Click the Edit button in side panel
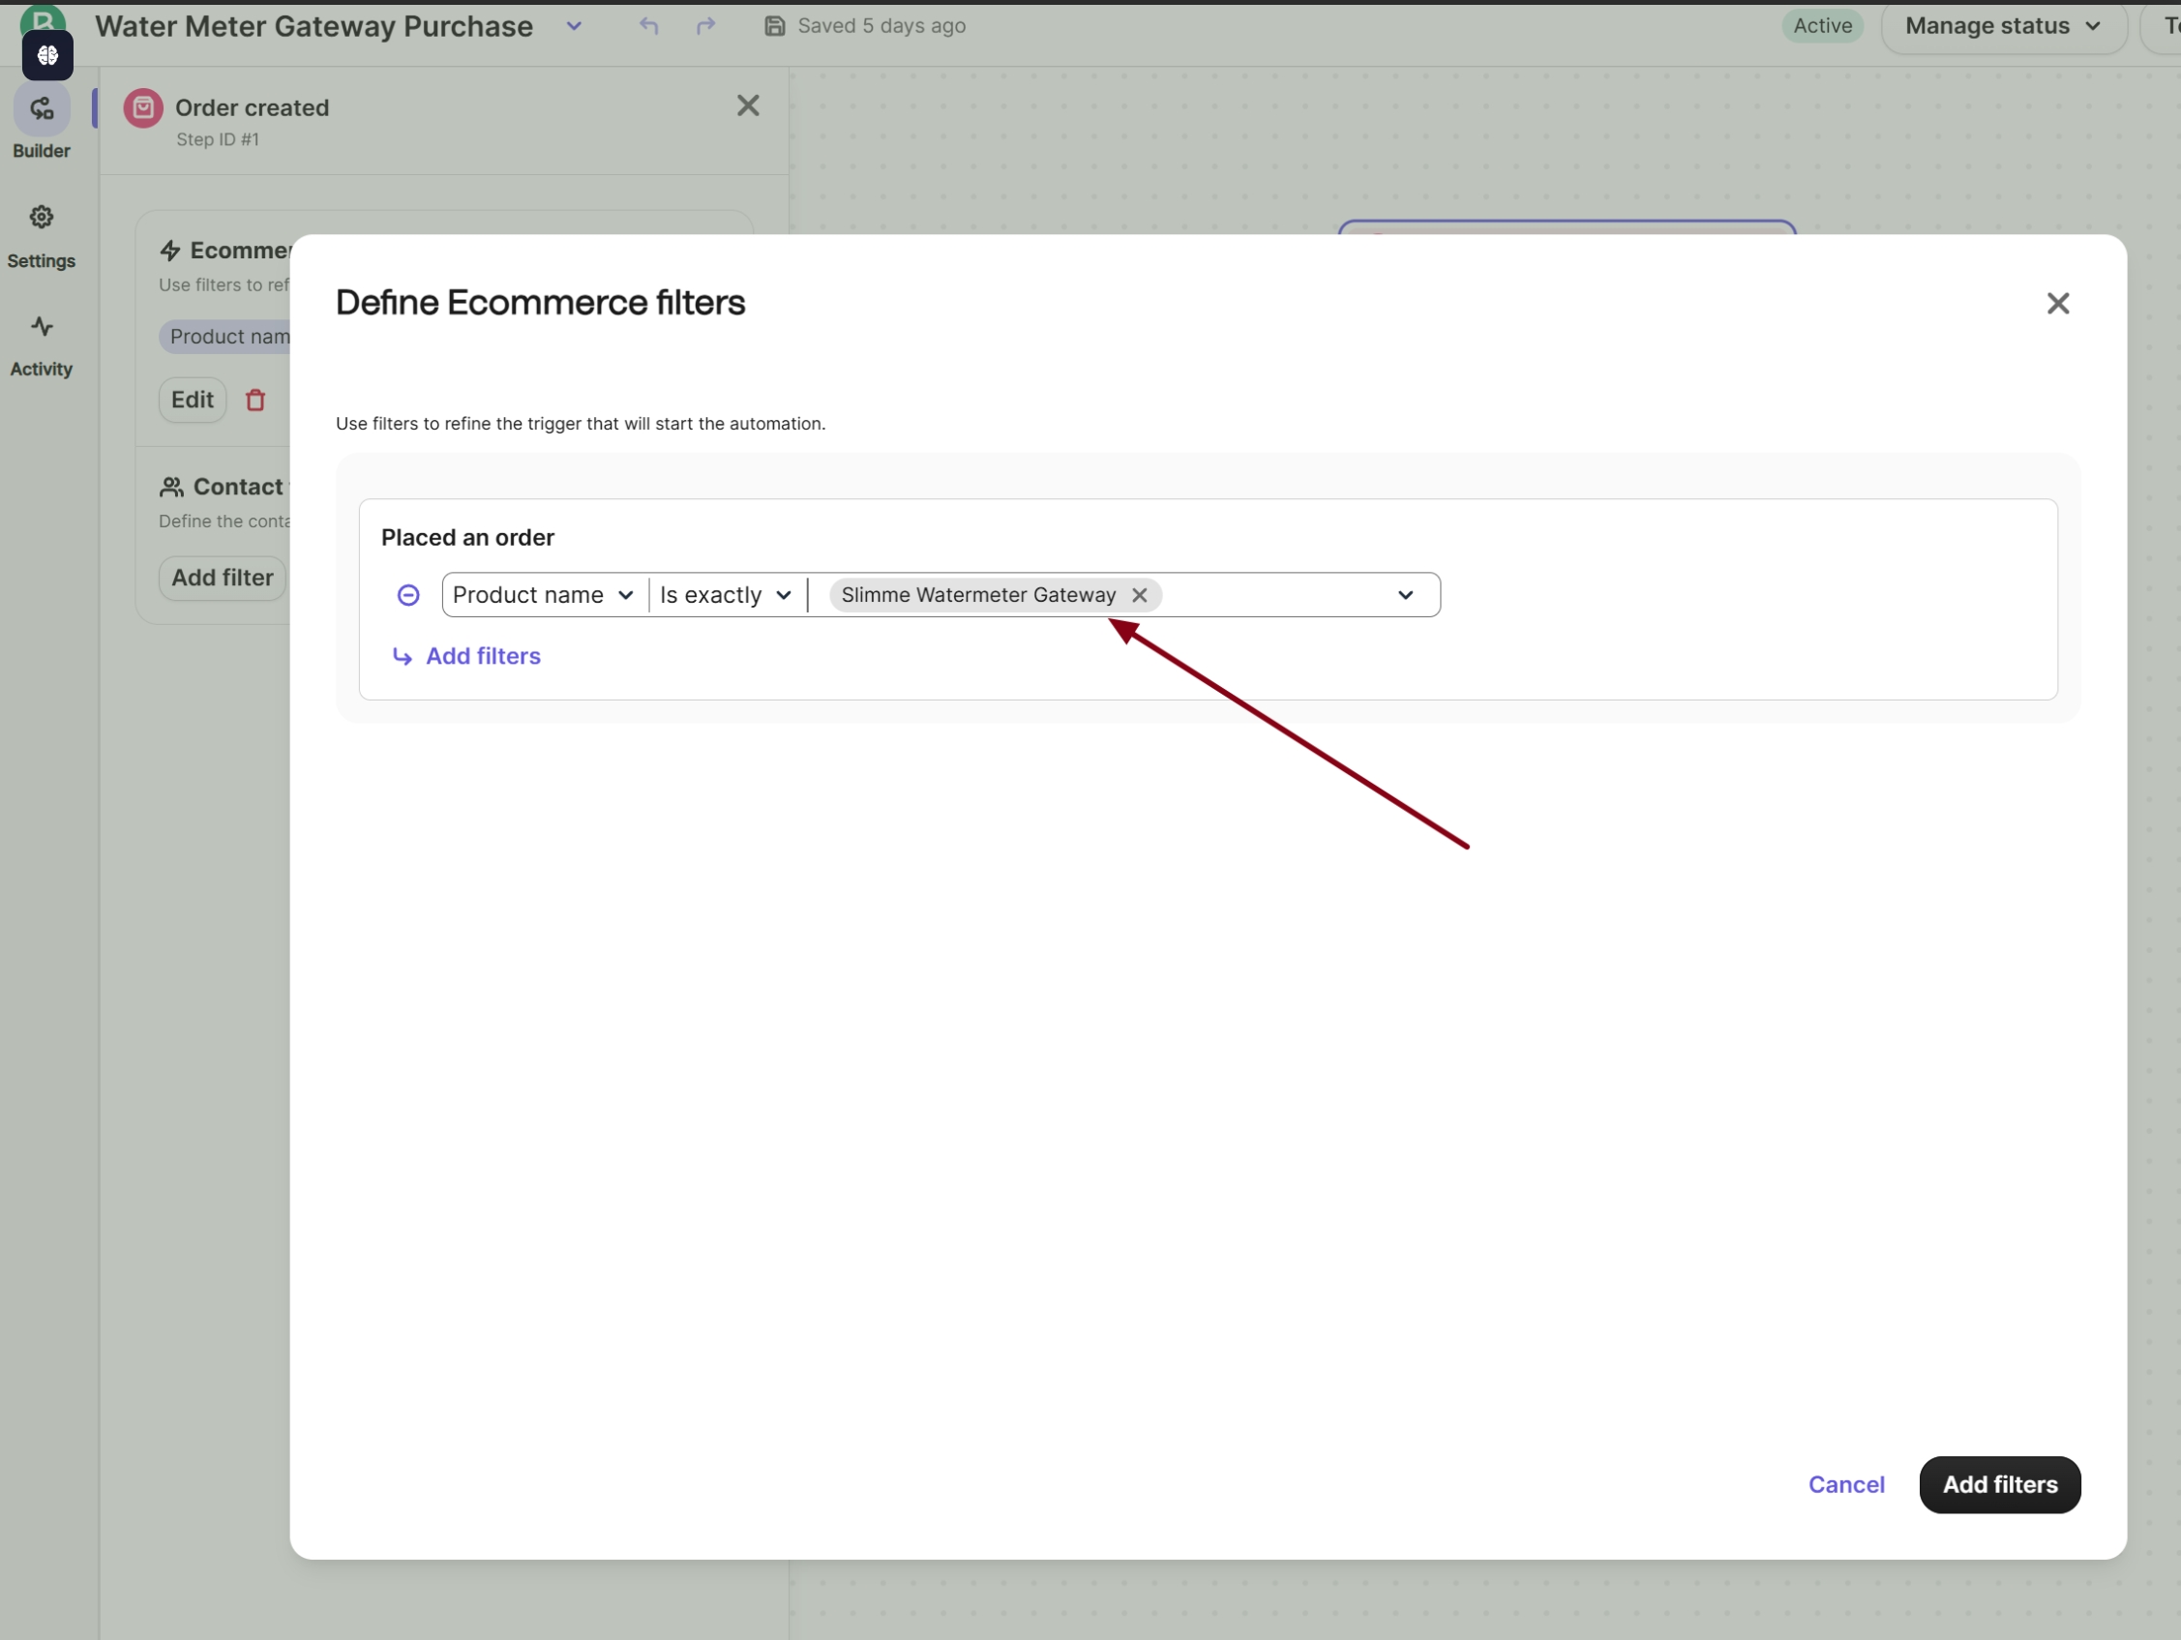 193,400
